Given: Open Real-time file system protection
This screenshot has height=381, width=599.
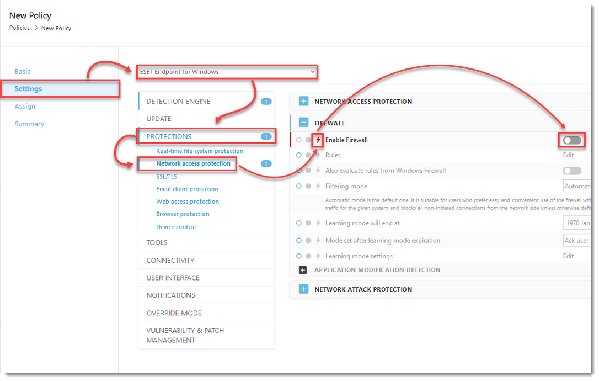Looking at the screenshot, I should (200, 151).
